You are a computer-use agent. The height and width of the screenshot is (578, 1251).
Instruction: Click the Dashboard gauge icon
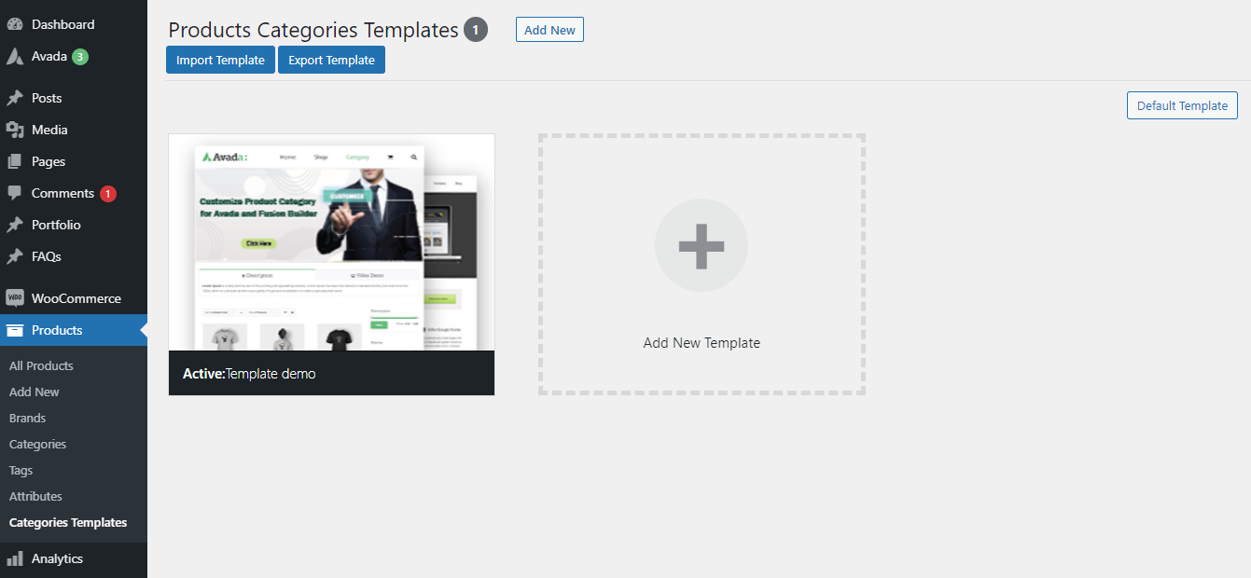tap(15, 24)
